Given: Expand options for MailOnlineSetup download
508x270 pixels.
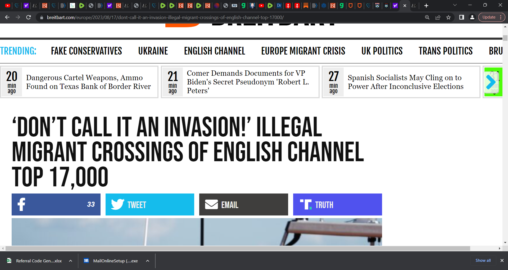Looking at the screenshot, I should point(147,261).
